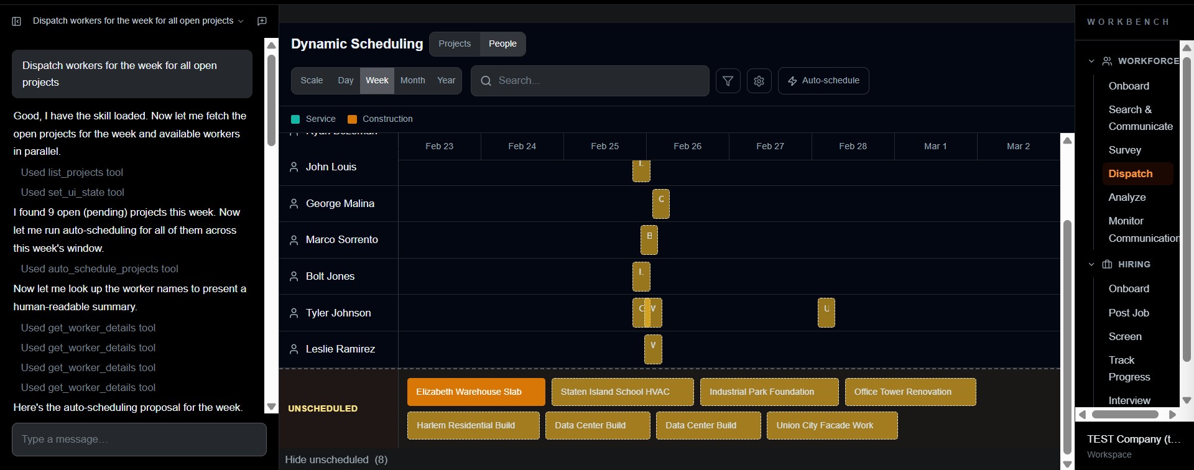
Task: Select the Week time scale
Action: click(x=377, y=81)
